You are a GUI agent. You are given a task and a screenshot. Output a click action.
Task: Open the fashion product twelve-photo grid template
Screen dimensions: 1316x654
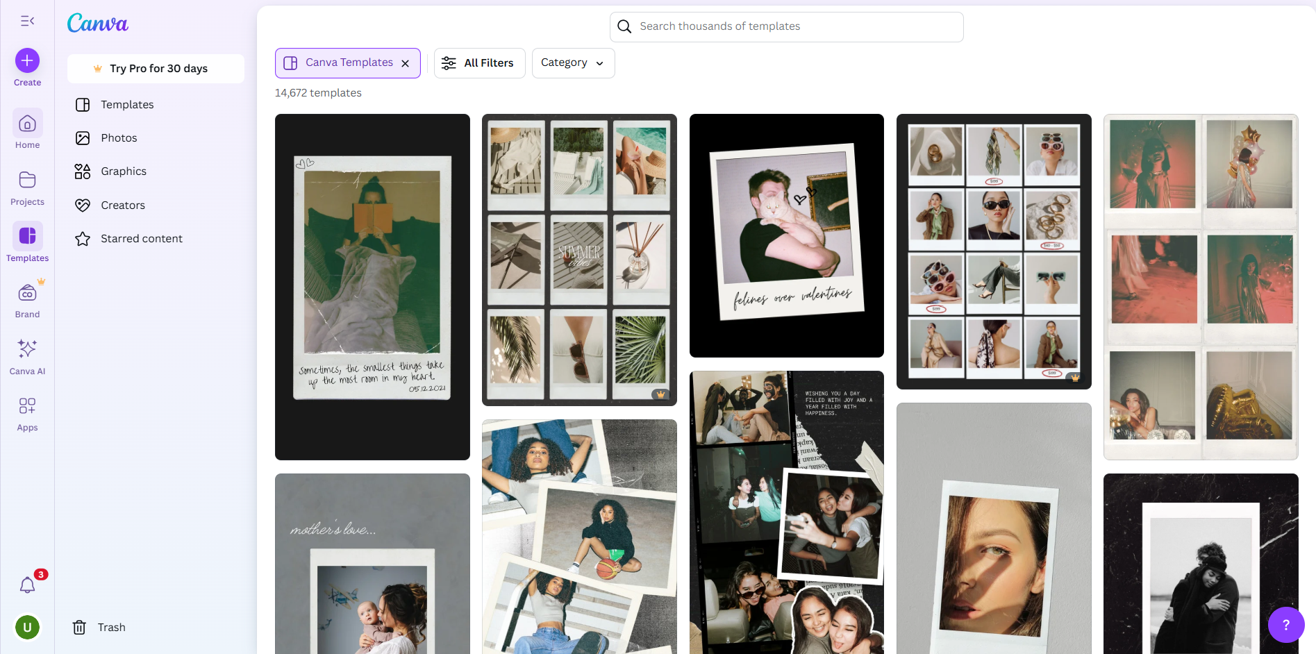[x=994, y=251]
